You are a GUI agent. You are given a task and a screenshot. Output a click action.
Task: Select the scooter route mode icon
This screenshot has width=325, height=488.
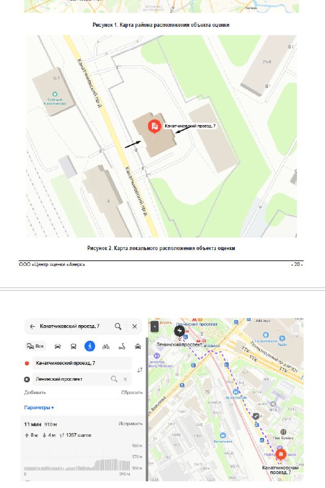point(122,346)
